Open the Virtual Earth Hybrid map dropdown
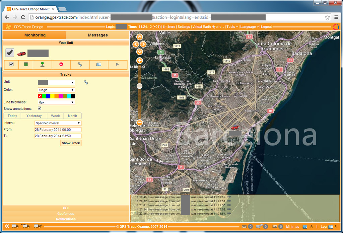This screenshot has width=343, height=233. (x=208, y=27)
